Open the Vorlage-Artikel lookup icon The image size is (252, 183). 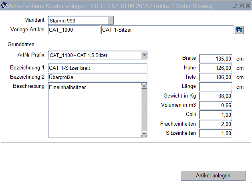[239, 30]
